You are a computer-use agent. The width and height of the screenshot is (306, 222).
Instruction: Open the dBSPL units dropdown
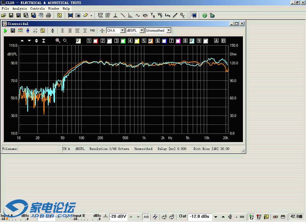(x=142, y=31)
